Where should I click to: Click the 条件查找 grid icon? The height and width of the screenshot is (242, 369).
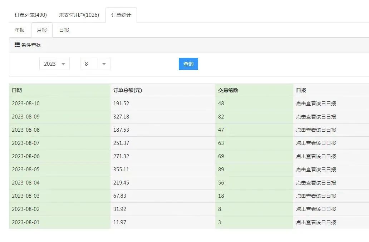[x=16, y=45]
